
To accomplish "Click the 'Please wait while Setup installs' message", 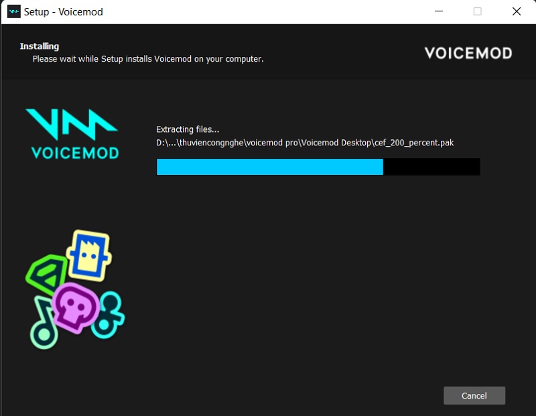I will (x=148, y=59).
